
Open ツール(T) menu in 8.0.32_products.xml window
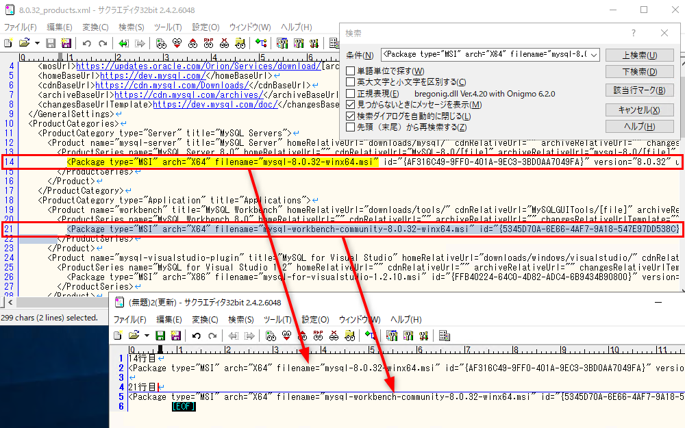pyautogui.click(x=168, y=27)
